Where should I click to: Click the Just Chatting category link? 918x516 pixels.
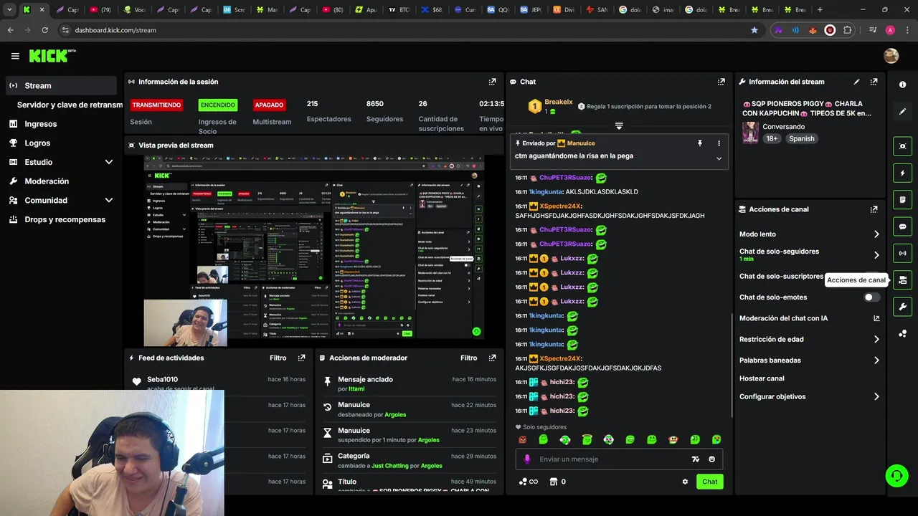tap(389, 466)
